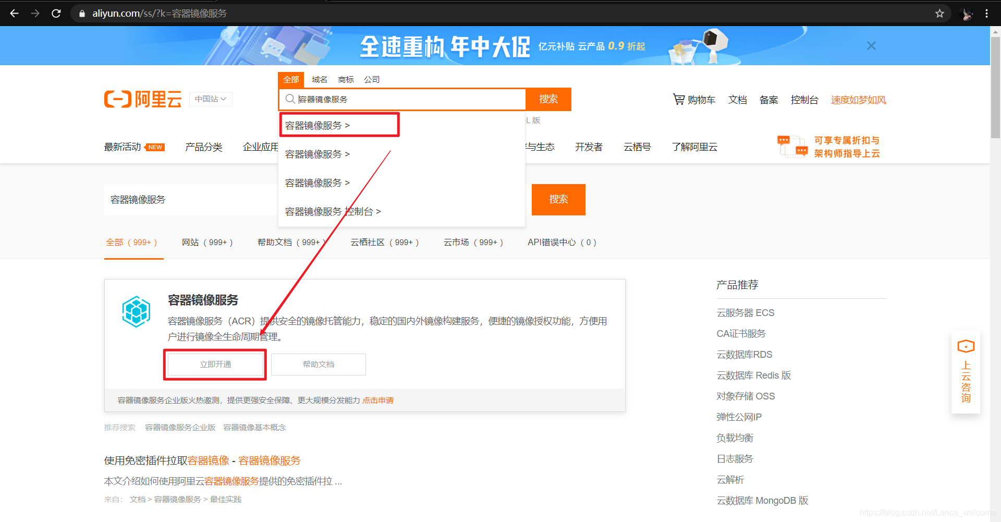1001x522 pixels.
Task: Open 文档 in the header
Action: pos(737,100)
